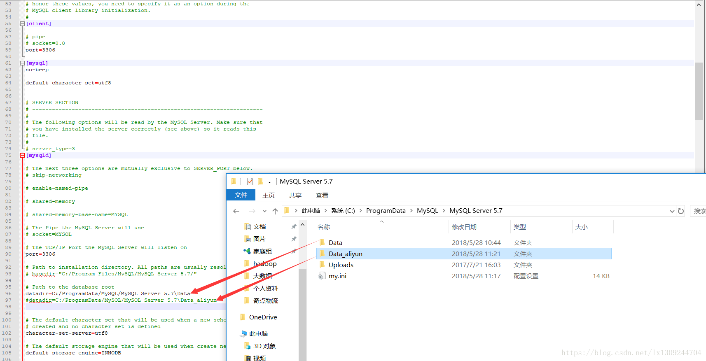Select the my.ini file icon
706x361 pixels.
[322, 276]
